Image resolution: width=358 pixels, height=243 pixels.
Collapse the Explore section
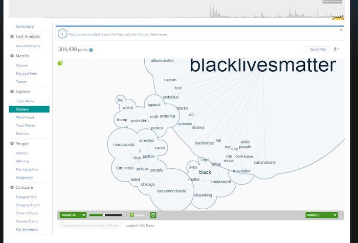point(12,92)
